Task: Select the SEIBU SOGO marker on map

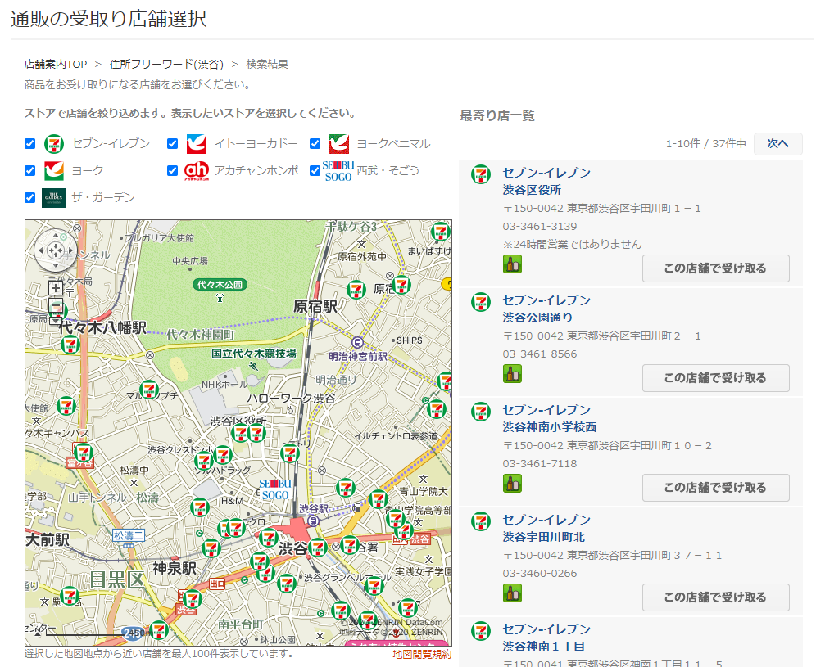Action: [274, 490]
